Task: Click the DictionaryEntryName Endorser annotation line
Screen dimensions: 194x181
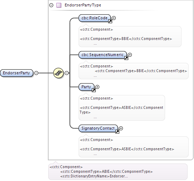Action: (94, 176)
